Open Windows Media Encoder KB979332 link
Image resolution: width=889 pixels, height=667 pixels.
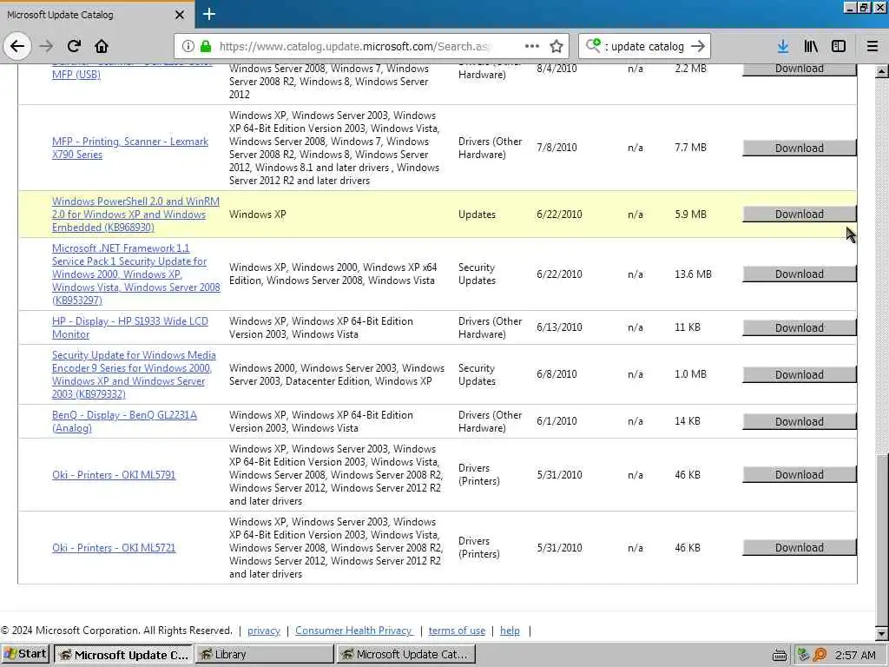click(134, 374)
